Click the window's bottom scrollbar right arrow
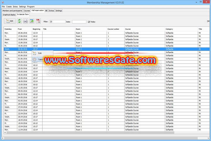 coord(208,138)
